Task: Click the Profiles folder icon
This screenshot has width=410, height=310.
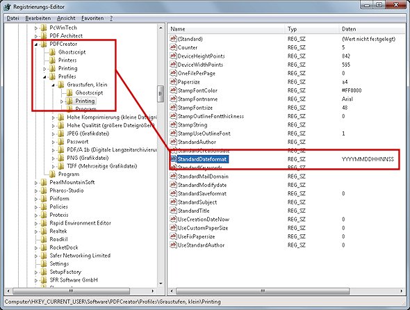Action: coord(52,76)
